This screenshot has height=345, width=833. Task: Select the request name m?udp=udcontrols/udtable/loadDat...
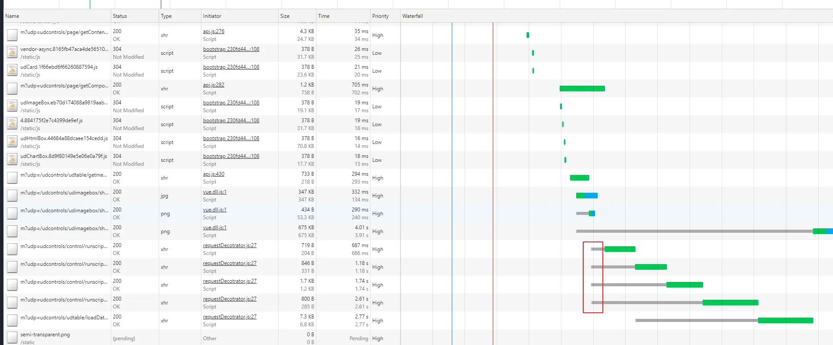65,318
